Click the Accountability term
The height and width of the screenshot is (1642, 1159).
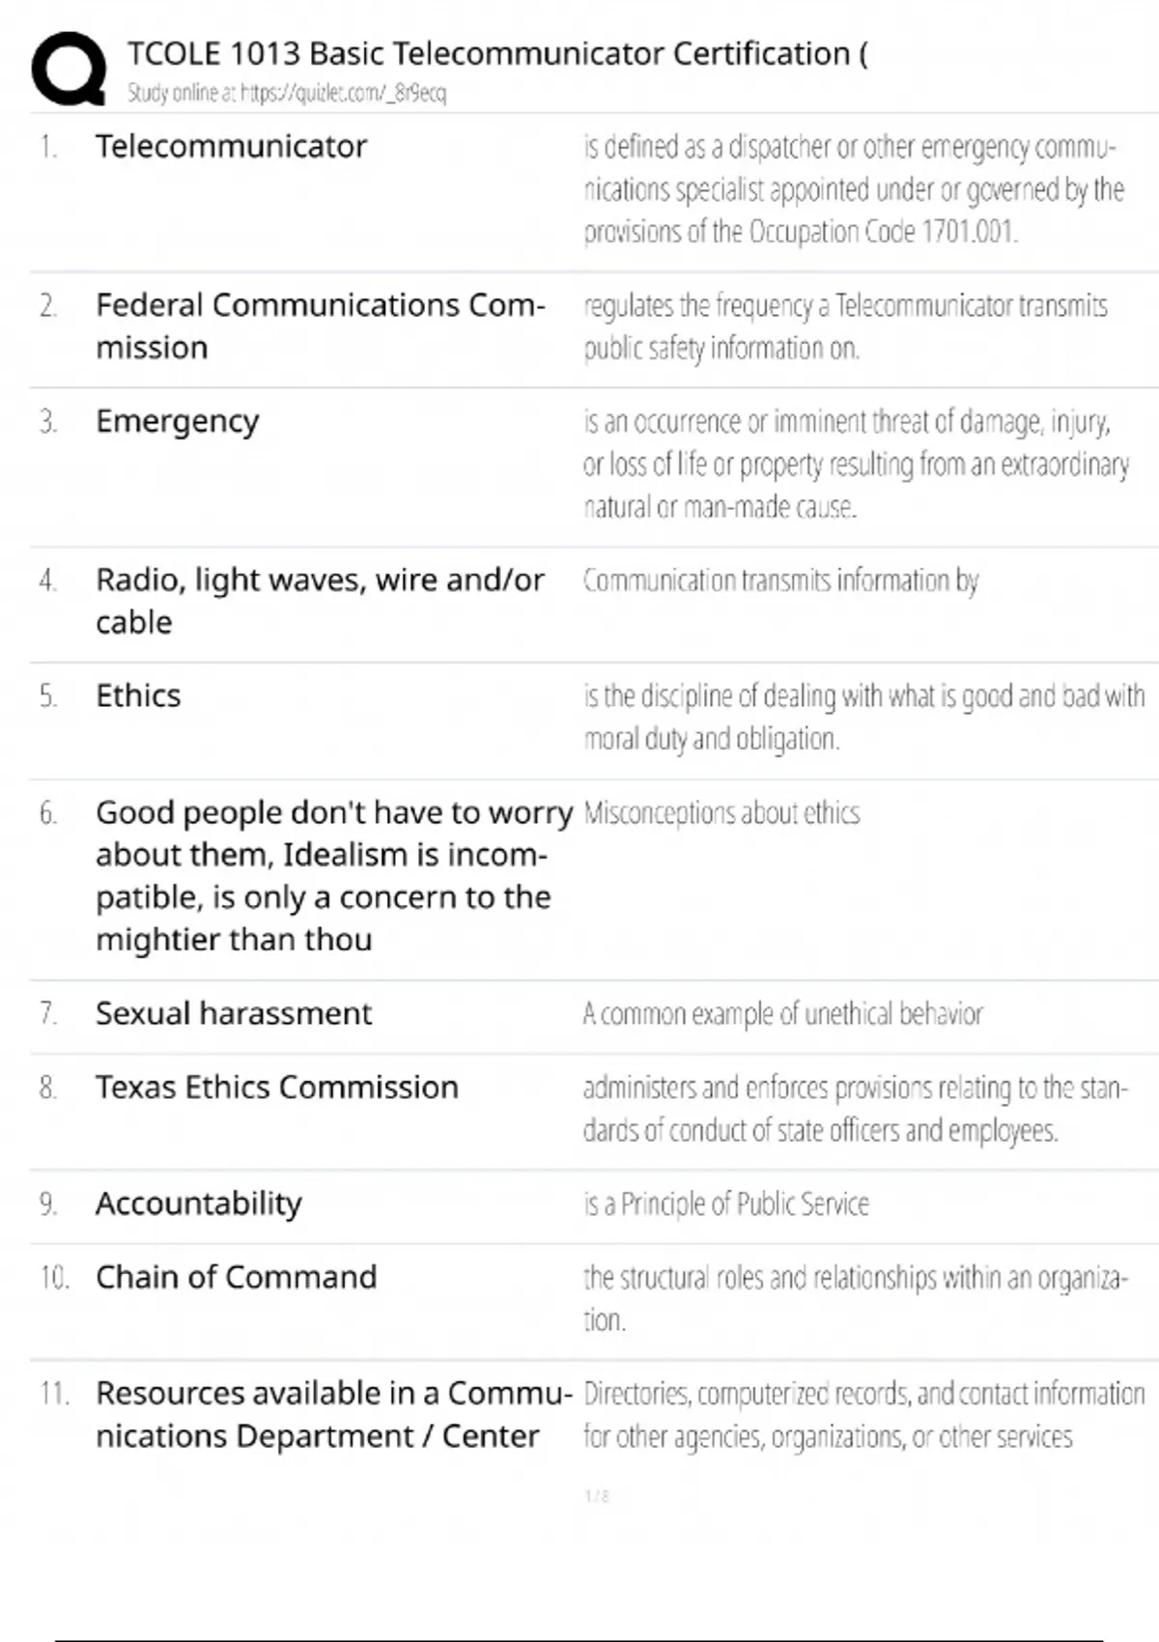pos(198,1204)
